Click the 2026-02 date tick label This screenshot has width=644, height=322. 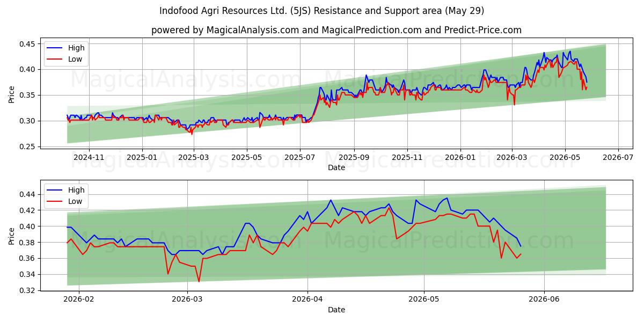pyautogui.click(x=79, y=299)
